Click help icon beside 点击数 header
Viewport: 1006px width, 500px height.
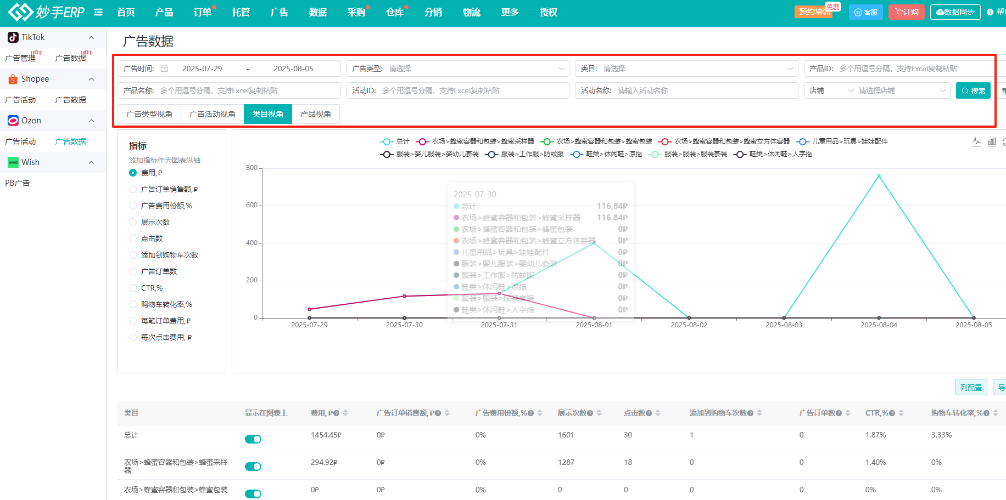click(x=649, y=413)
